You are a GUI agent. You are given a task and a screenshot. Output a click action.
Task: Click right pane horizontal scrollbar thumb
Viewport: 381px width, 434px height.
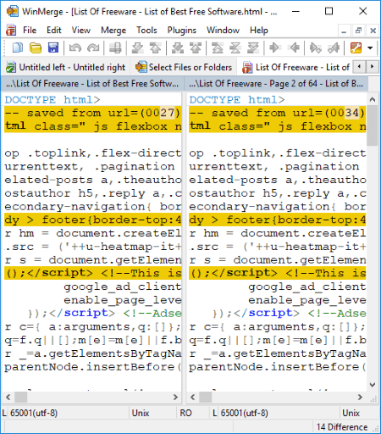pyautogui.click(x=205, y=398)
